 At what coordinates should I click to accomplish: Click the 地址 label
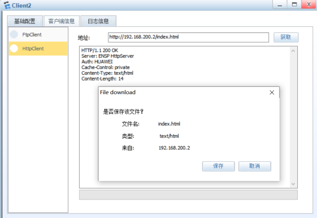(x=84, y=38)
